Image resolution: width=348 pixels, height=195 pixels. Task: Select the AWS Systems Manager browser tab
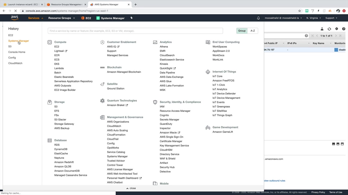tap(110, 4)
